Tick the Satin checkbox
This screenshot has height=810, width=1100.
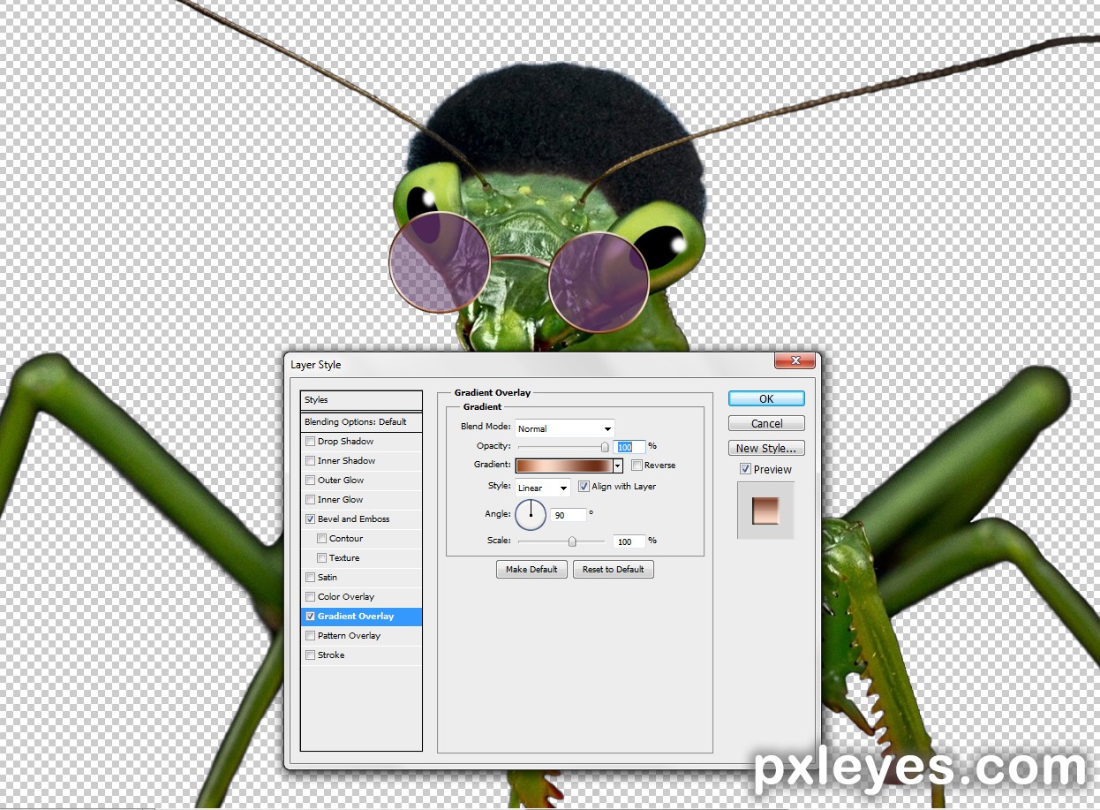point(310,578)
